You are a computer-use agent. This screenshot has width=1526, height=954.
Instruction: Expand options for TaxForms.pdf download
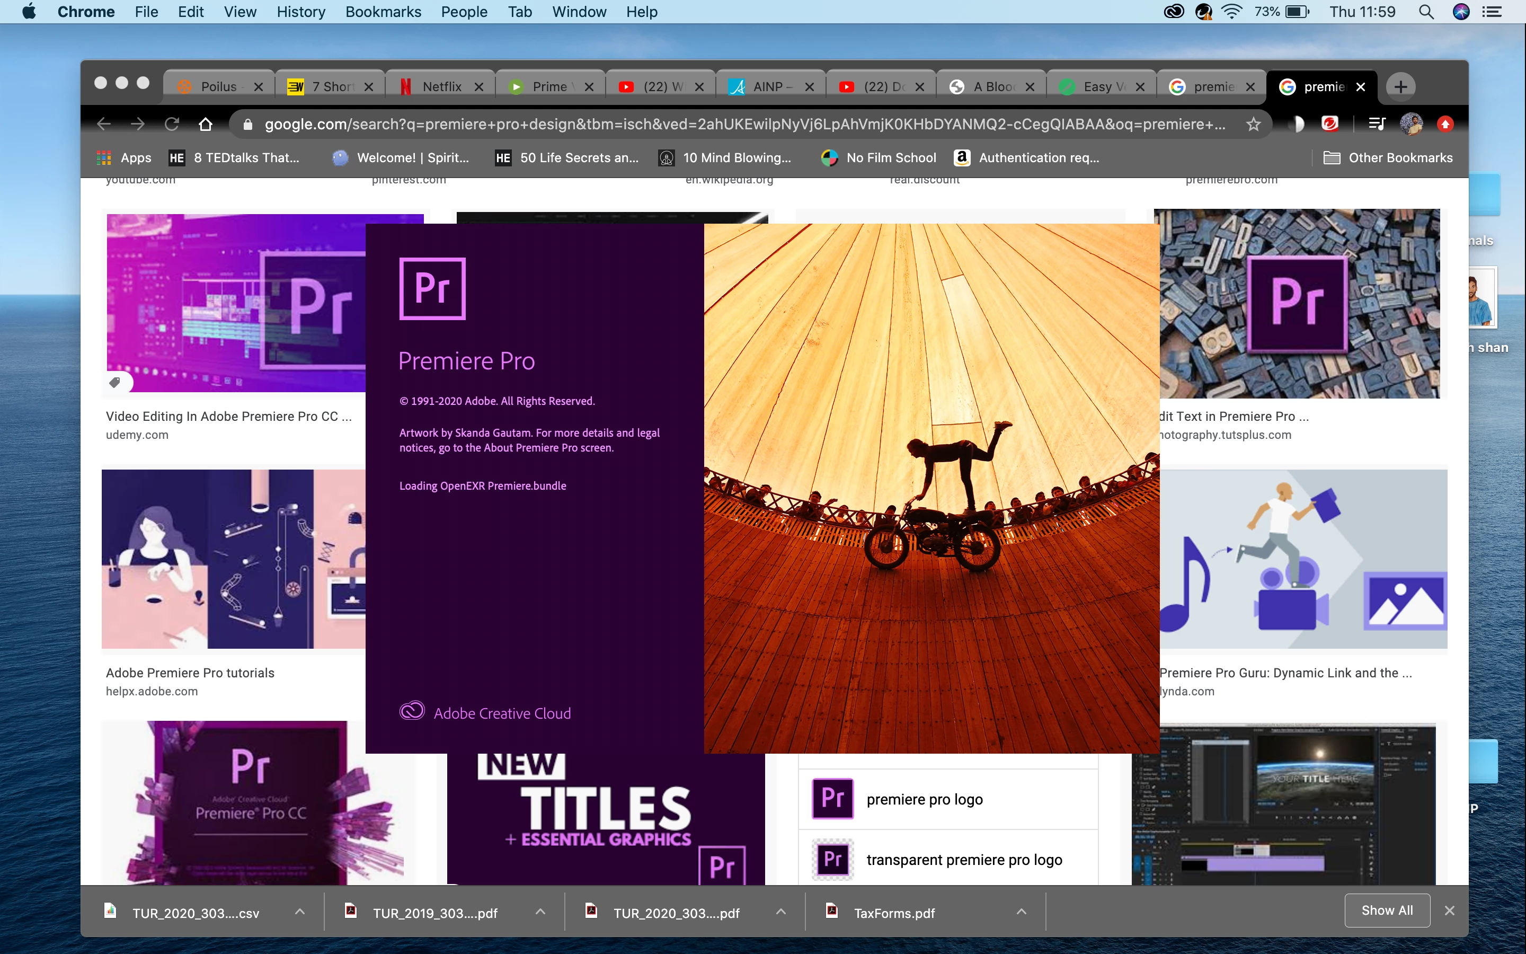[x=1022, y=912]
